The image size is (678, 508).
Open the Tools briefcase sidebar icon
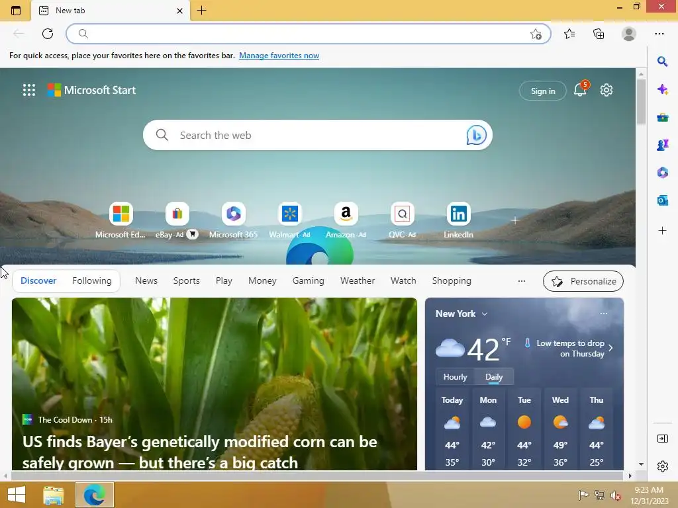tap(662, 117)
